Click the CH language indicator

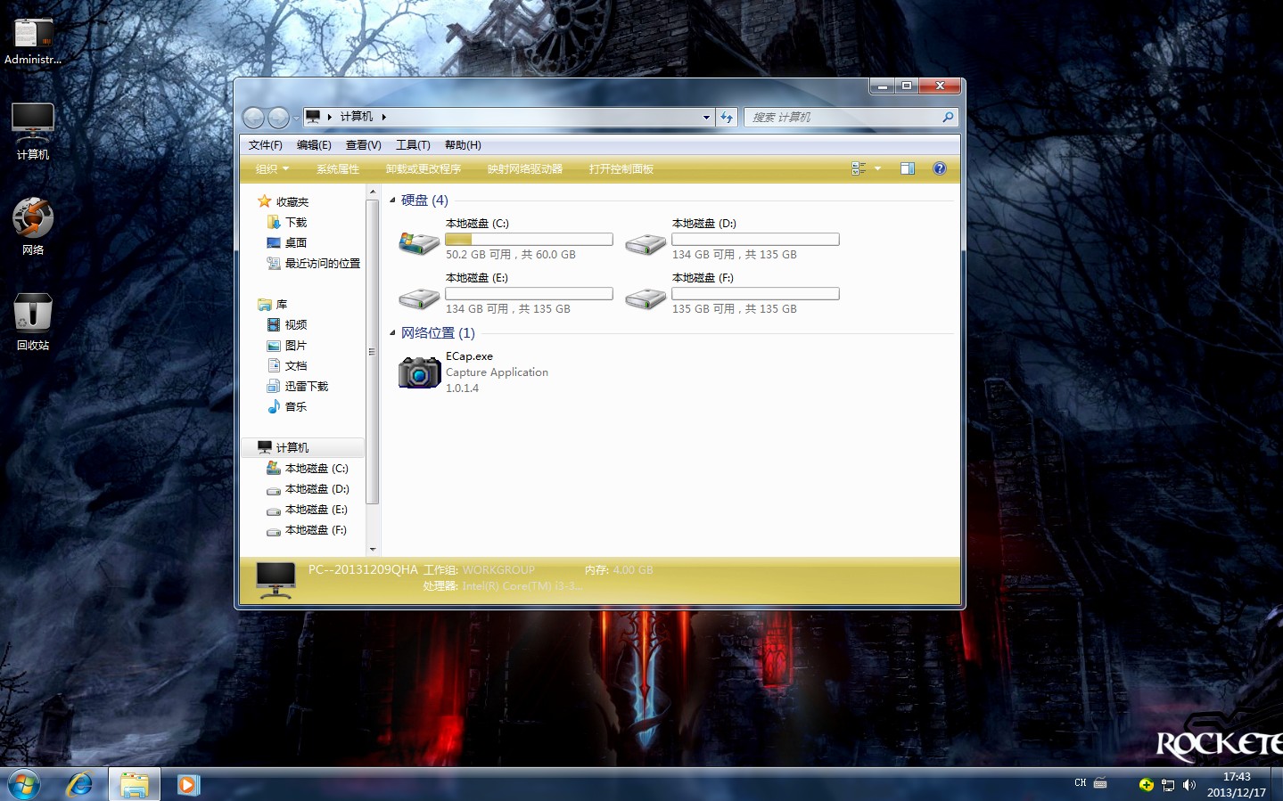pyautogui.click(x=1081, y=783)
